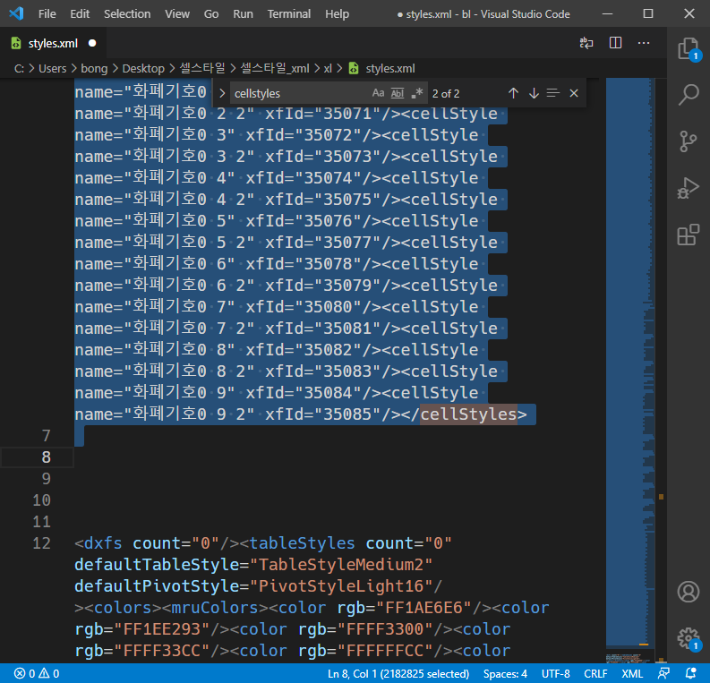The width and height of the screenshot is (710, 683).
Task: Change indentation via Spaces: 4
Action: 505,673
